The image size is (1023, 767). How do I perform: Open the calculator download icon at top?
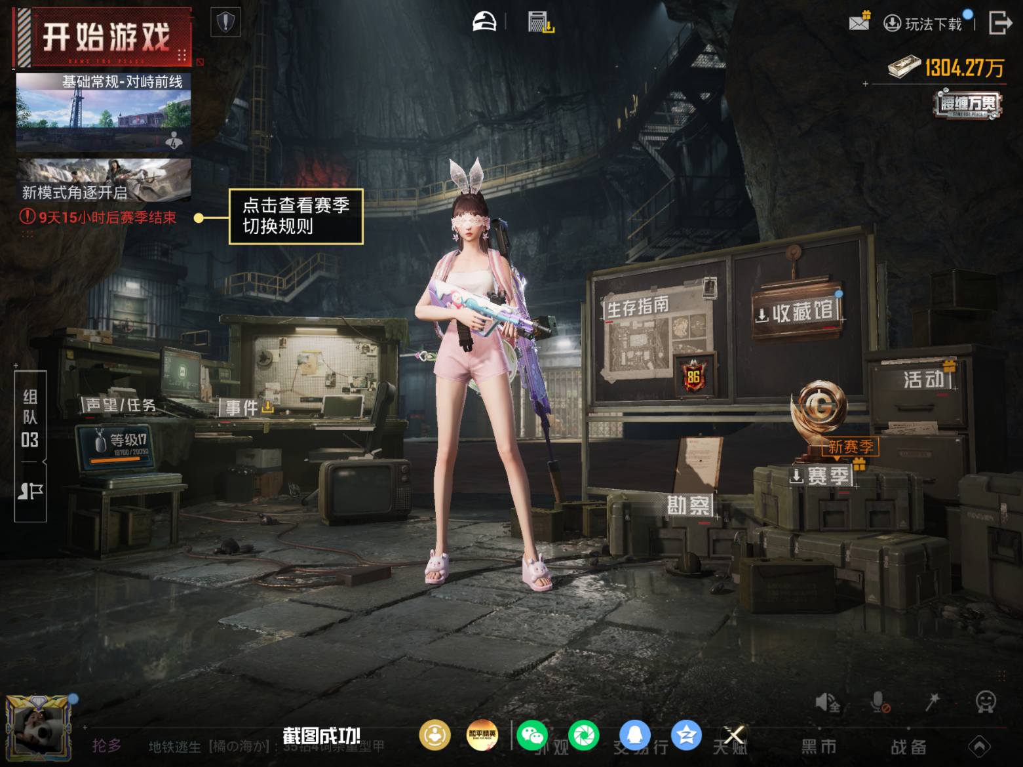click(x=541, y=22)
